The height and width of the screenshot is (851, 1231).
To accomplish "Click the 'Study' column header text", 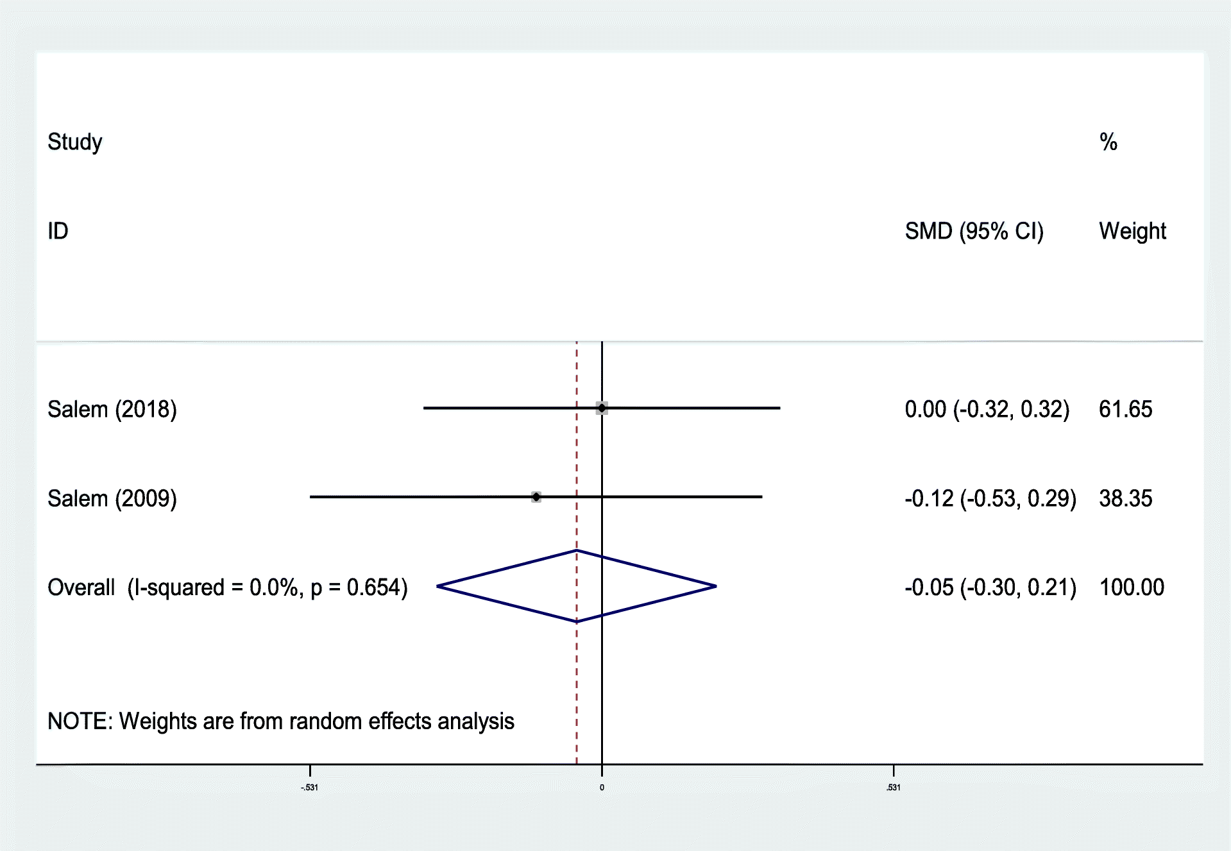I will [75, 142].
